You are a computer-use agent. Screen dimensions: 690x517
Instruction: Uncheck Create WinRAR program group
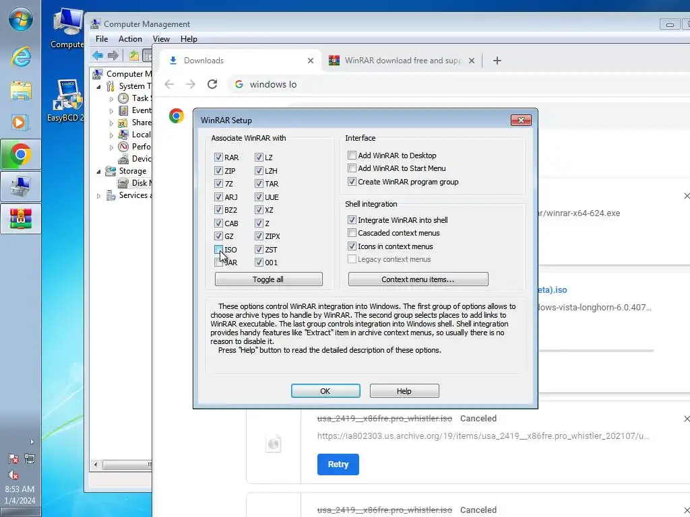click(352, 182)
